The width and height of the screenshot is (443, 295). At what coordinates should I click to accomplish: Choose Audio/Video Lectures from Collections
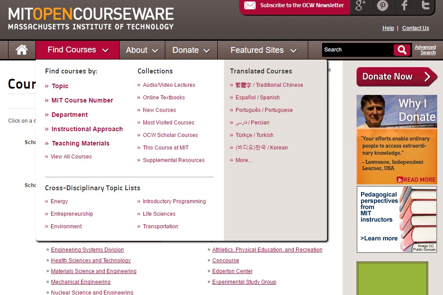pyautogui.click(x=169, y=85)
